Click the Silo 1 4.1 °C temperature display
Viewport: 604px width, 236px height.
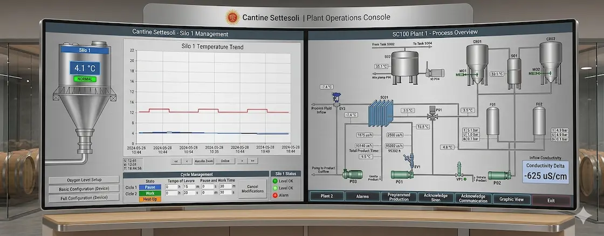pyautogui.click(x=85, y=68)
